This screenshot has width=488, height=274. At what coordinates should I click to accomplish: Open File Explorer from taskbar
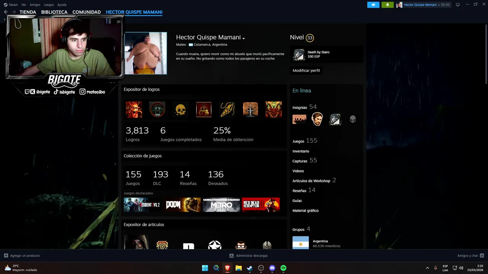pyautogui.click(x=239, y=268)
